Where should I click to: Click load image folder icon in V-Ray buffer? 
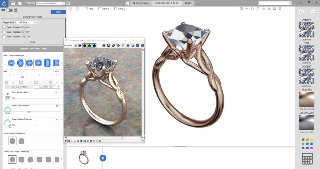[118, 46]
